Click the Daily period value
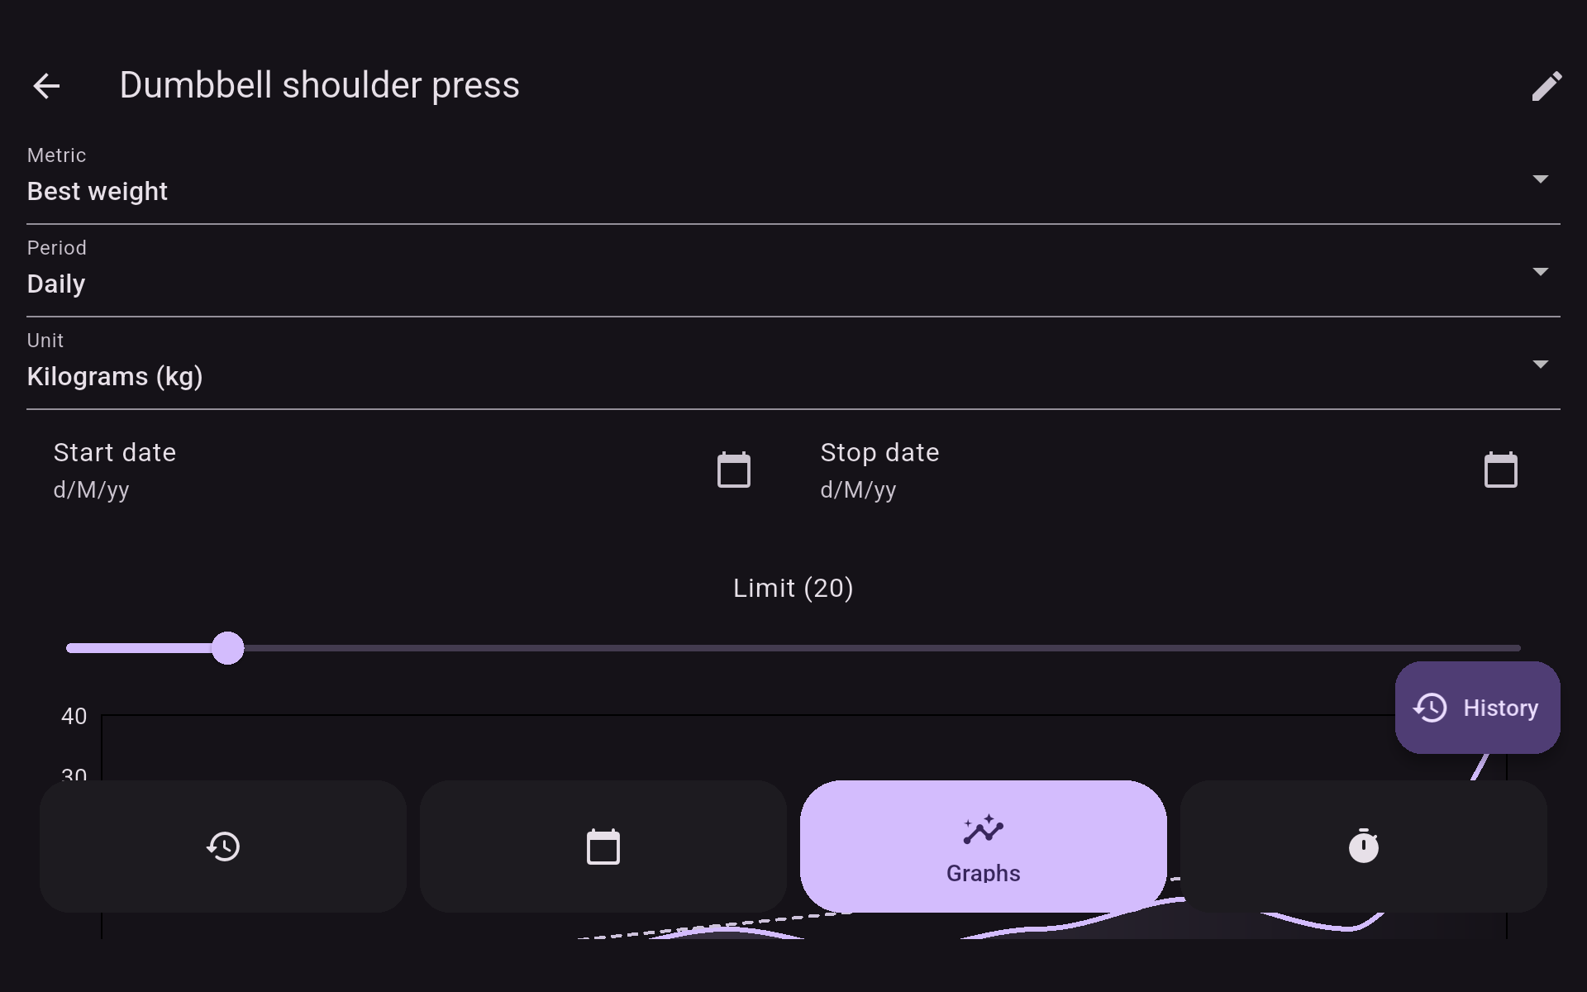Image resolution: width=1587 pixels, height=992 pixels. (x=56, y=284)
